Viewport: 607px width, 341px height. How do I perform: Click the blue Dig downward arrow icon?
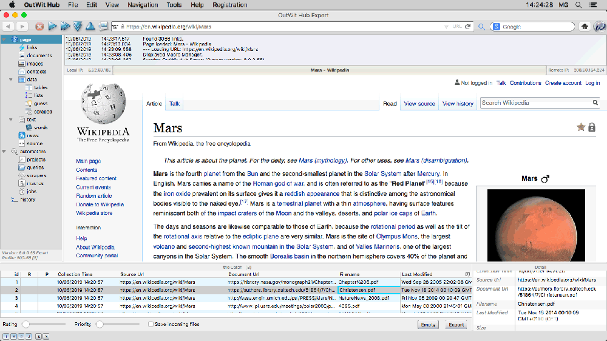[78, 26]
